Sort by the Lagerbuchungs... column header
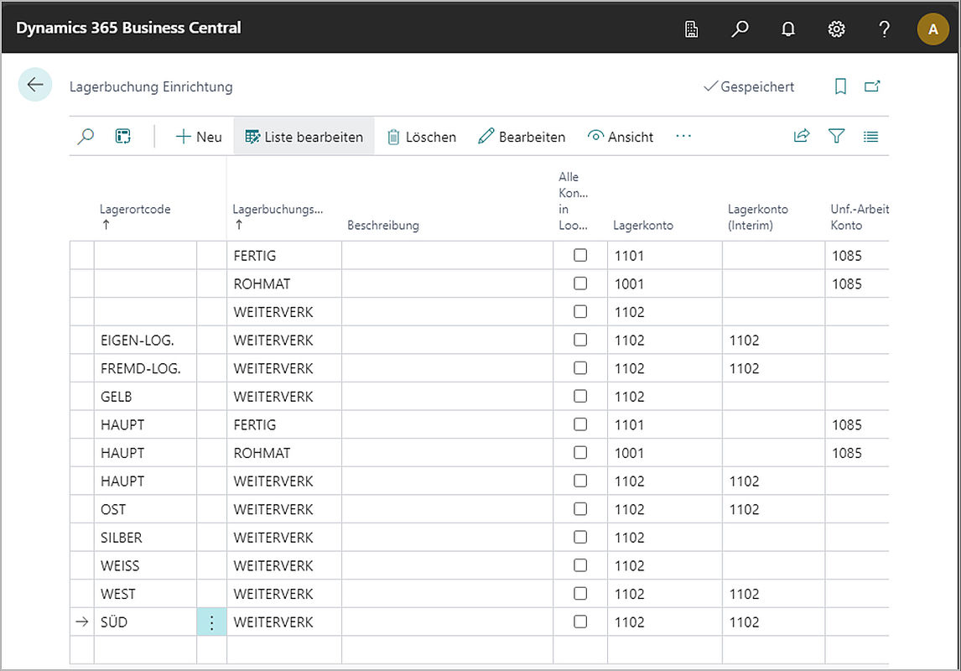This screenshot has height=671, width=961. pyautogui.click(x=278, y=209)
